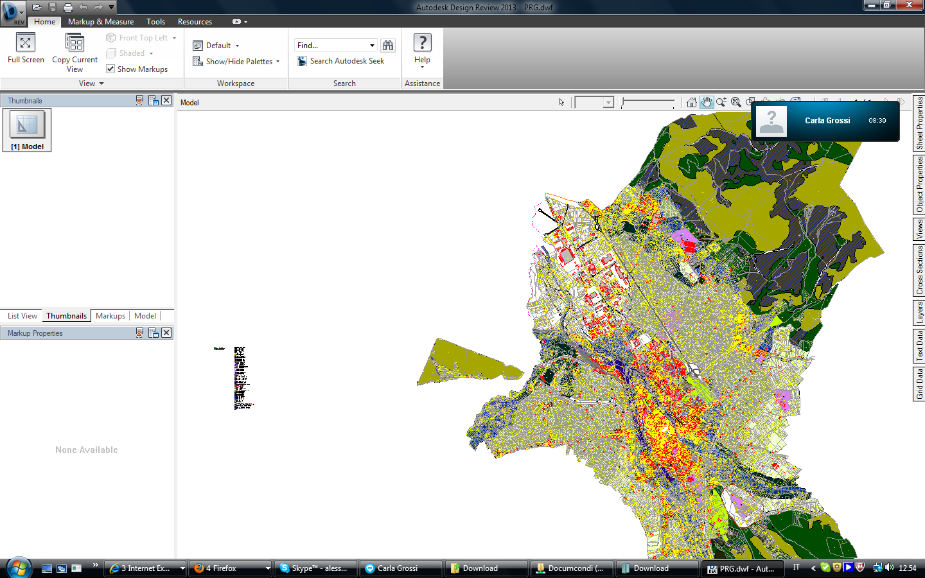Click the Fit to Window zoom icon

[x=736, y=102]
